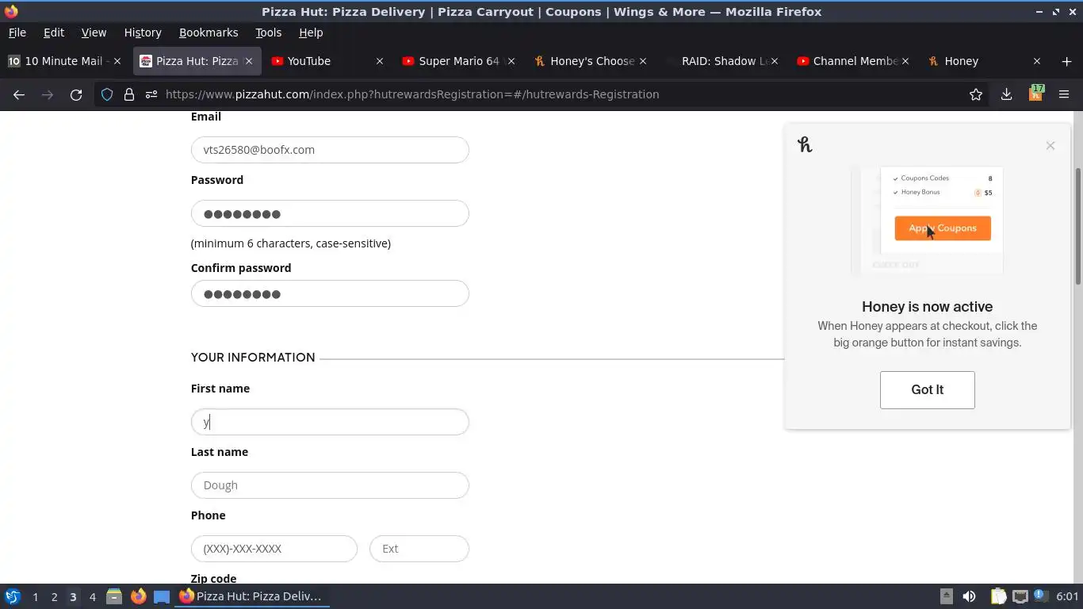
Task: Close the YouTube tab
Action: point(380,61)
